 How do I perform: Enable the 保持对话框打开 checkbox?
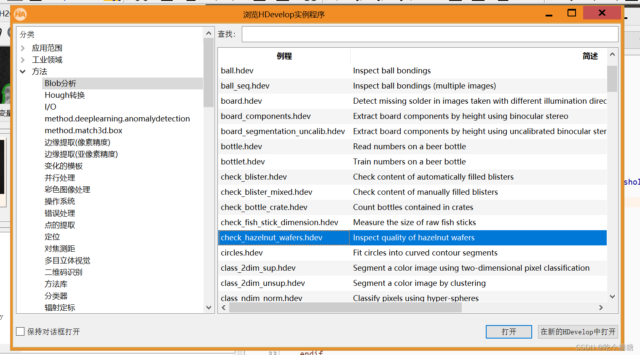pyautogui.click(x=20, y=332)
